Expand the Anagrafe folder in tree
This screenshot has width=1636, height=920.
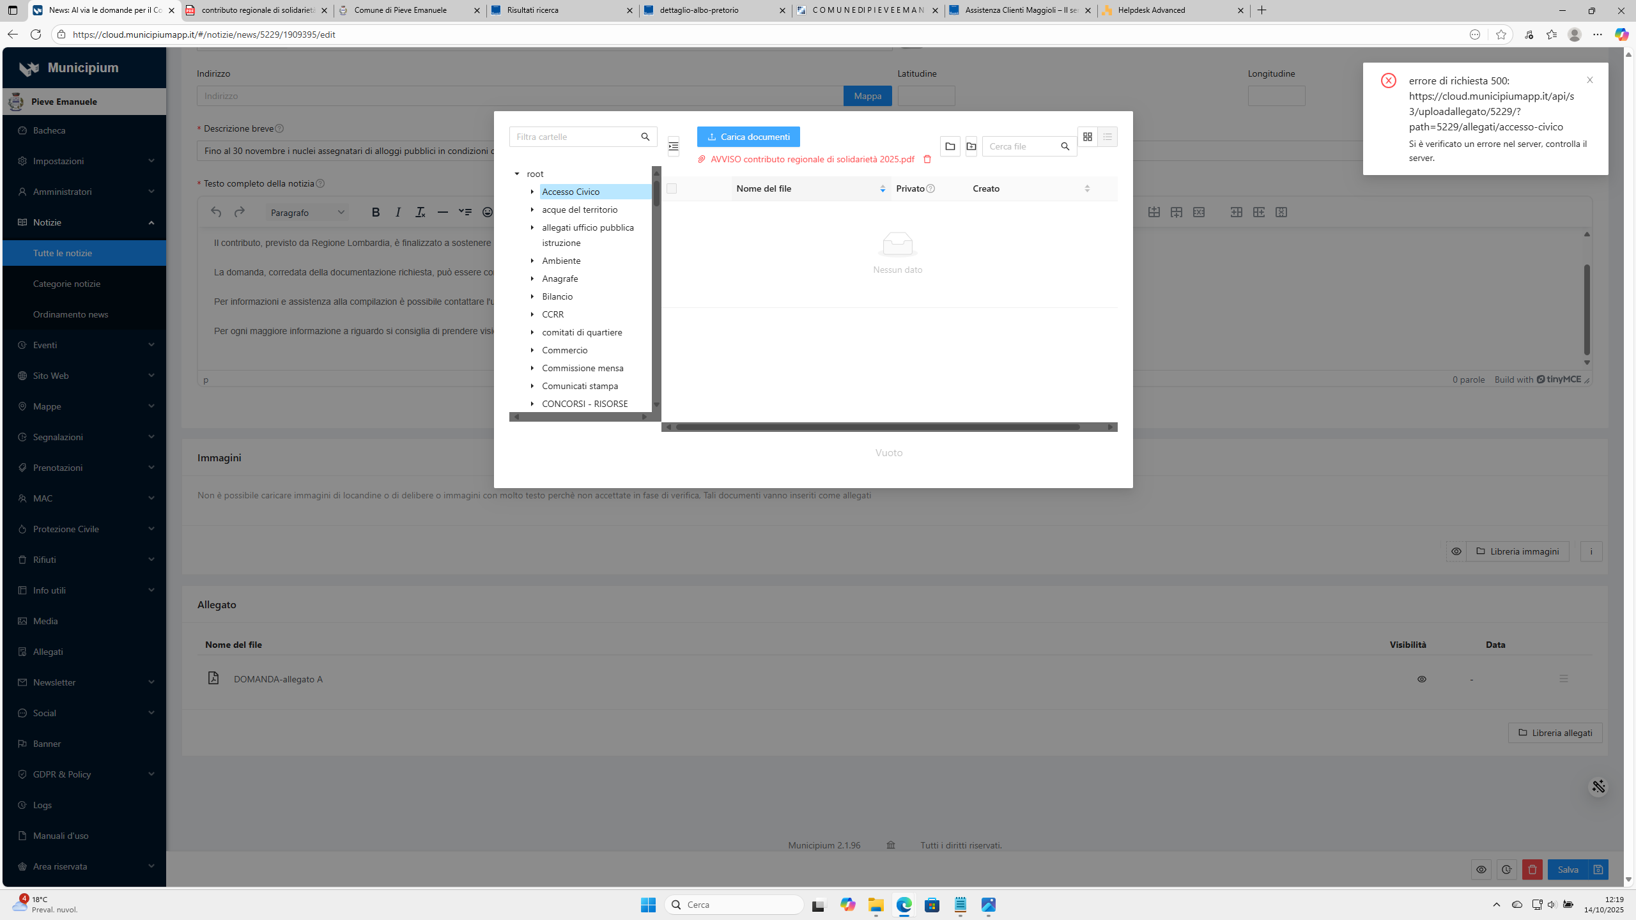(532, 279)
